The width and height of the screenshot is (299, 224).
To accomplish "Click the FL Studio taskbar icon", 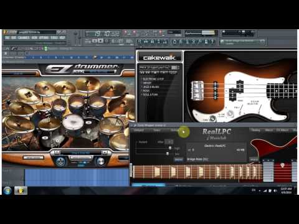I will tap(21, 190).
